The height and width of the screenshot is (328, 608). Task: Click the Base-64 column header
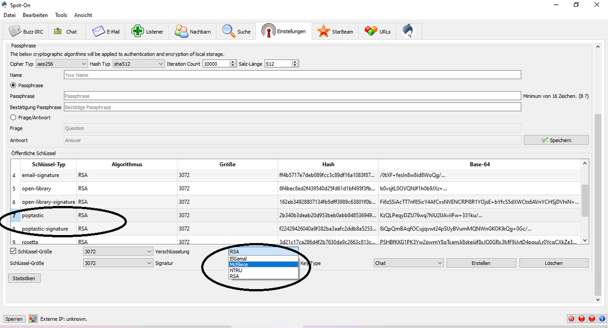[x=480, y=164]
